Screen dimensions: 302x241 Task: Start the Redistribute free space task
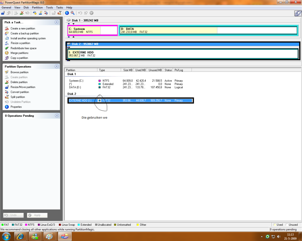(24, 48)
